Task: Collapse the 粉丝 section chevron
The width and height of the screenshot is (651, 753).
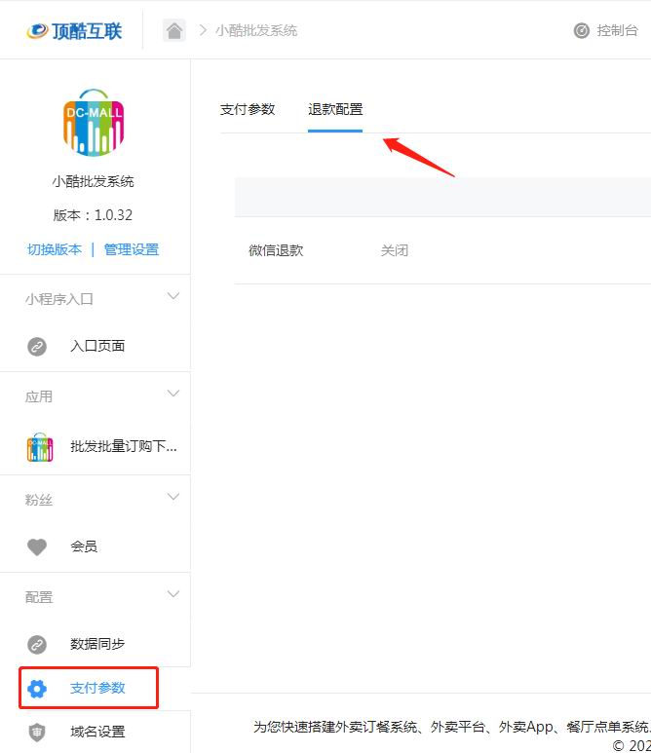Action: tap(172, 497)
